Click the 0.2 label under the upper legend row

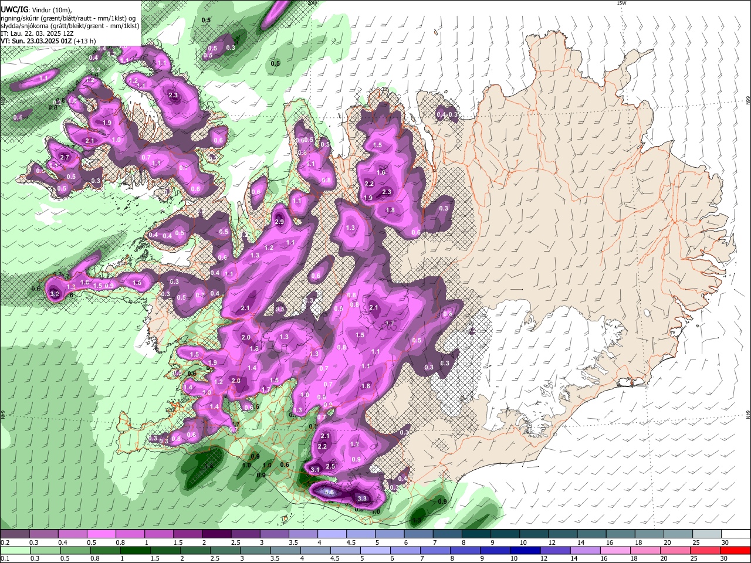[5, 542]
